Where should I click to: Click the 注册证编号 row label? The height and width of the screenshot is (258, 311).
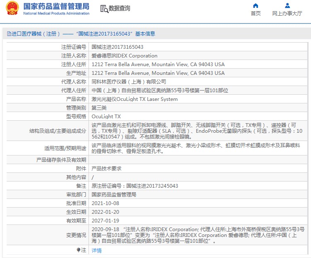coord(74,47)
